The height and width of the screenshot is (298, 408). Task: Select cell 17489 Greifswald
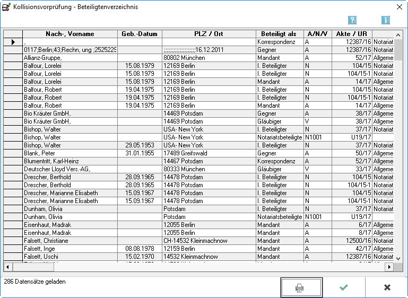pos(209,153)
